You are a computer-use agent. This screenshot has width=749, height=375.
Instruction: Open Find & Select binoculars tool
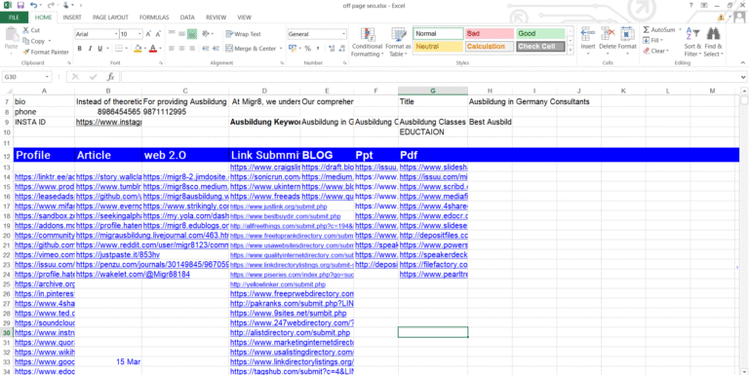click(714, 42)
